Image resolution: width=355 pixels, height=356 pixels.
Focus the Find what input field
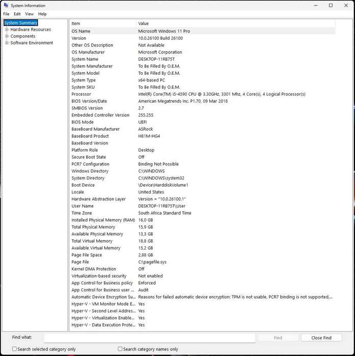[150, 338]
